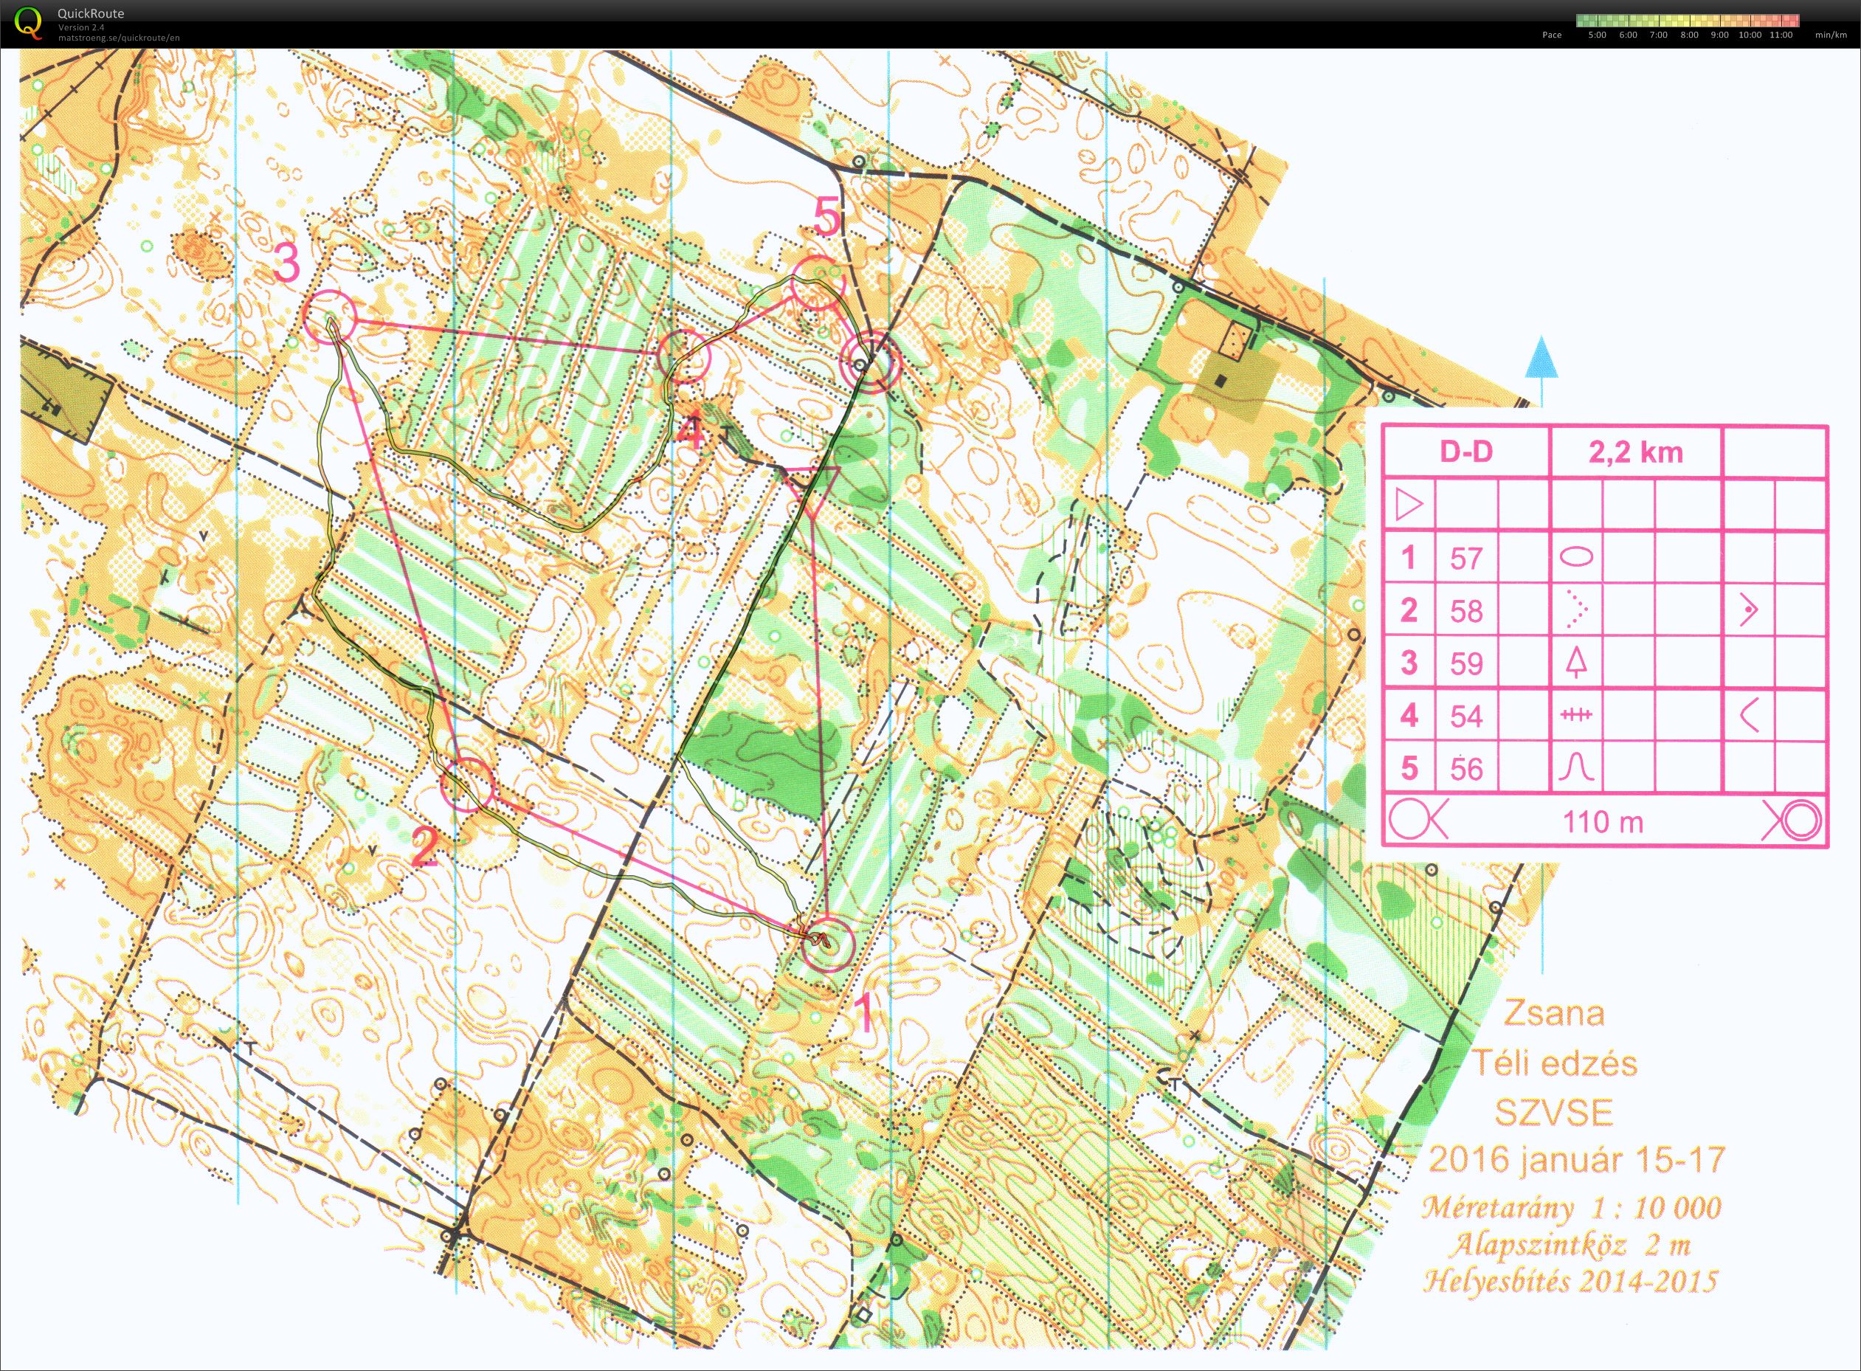Click the Téli edzés text
The height and width of the screenshot is (1371, 1861).
pyautogui.click(x=1554, y=1063)
